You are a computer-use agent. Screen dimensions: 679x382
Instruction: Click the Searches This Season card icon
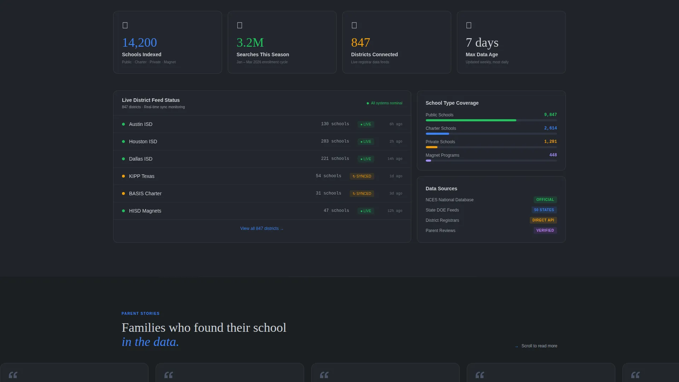[239, 25]
